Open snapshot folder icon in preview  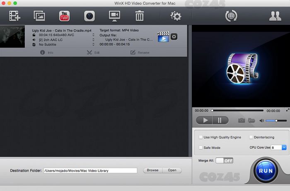(251, 120)
